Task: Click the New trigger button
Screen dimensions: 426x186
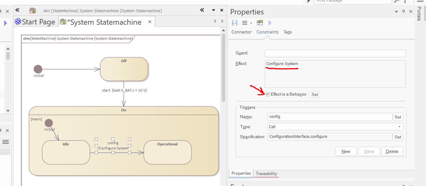Action: coord(346,151)
